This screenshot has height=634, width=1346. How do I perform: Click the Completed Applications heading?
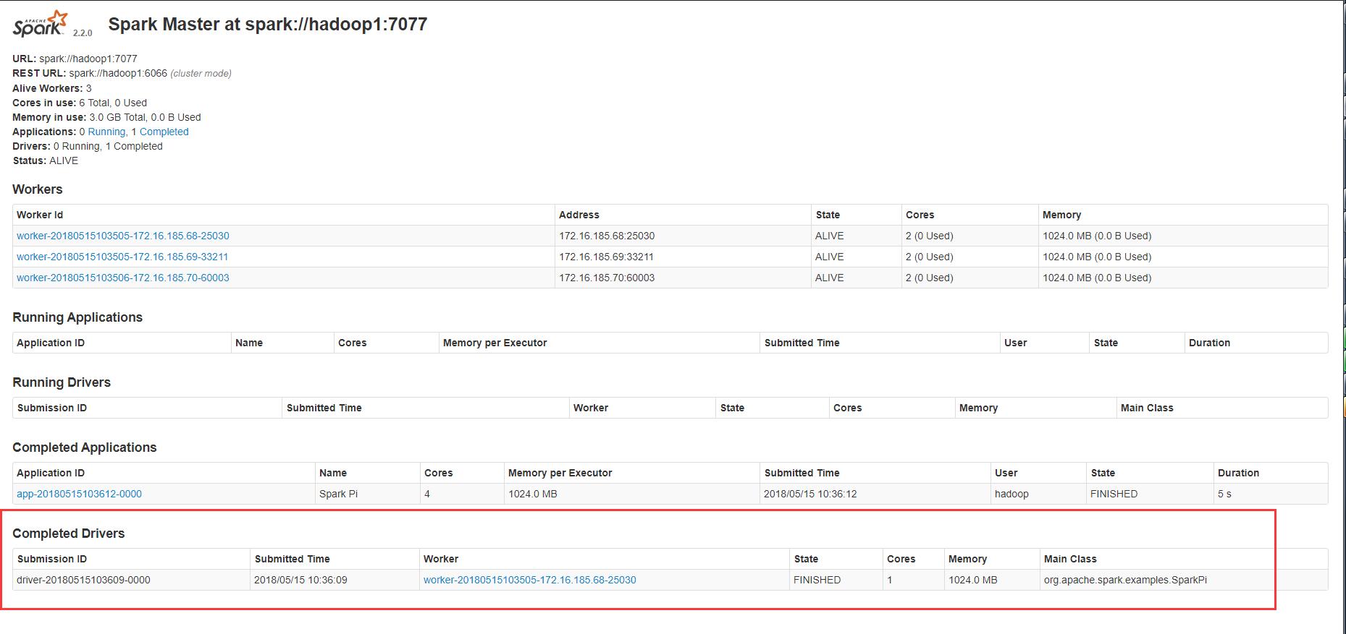85,447
